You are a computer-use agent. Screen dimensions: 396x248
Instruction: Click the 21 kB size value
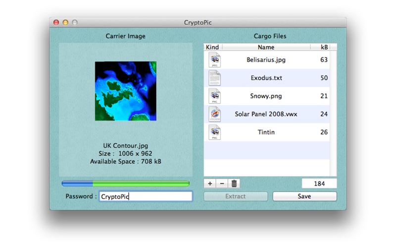pyautogui.click(x=324, y=96)
